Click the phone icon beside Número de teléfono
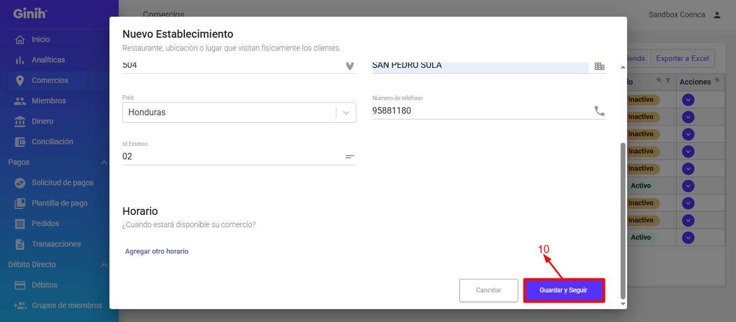736x322 pixels. 599,111
